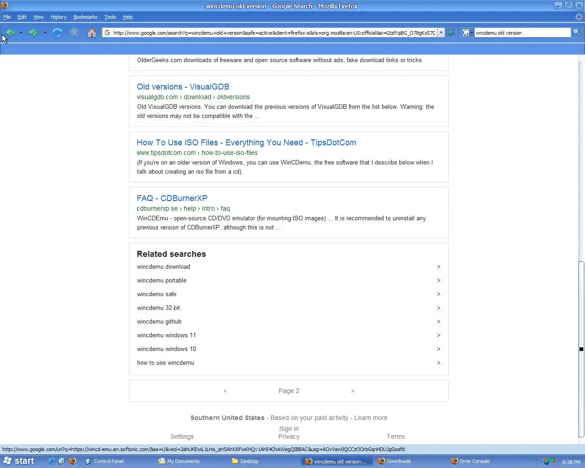The image size is (585, 468).
Task: Click the search magnifier icon in the toolbar
Action: 576,32
